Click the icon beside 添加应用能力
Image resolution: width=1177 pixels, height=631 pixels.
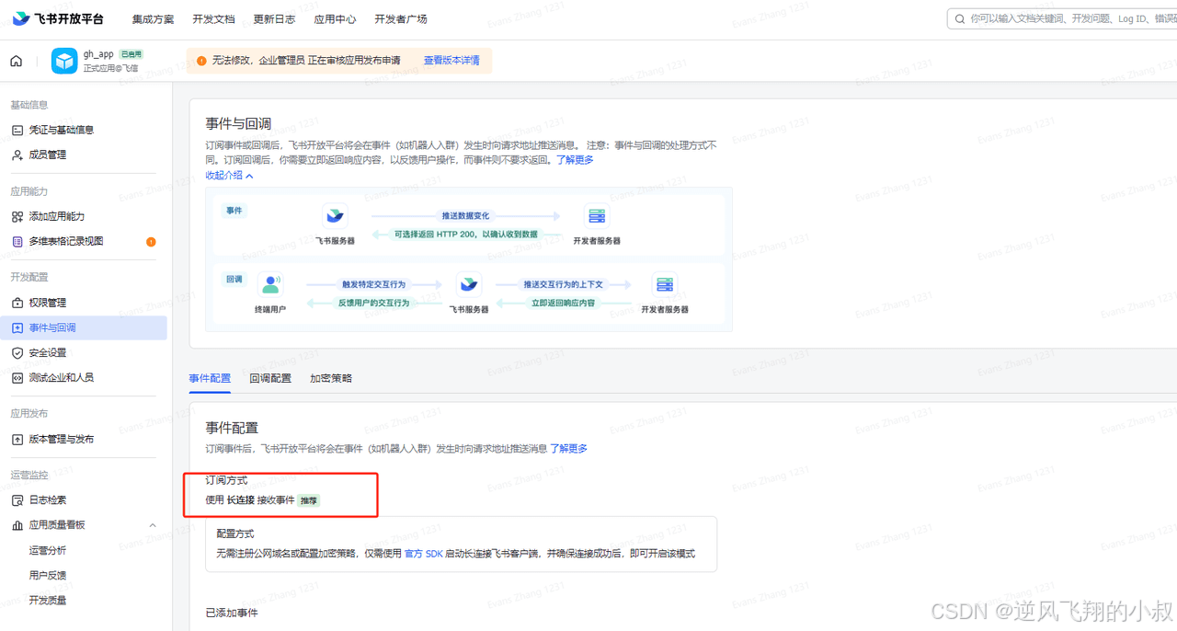[17, 216]
